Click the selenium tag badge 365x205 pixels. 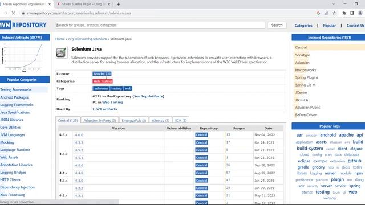tap(101, 89)
